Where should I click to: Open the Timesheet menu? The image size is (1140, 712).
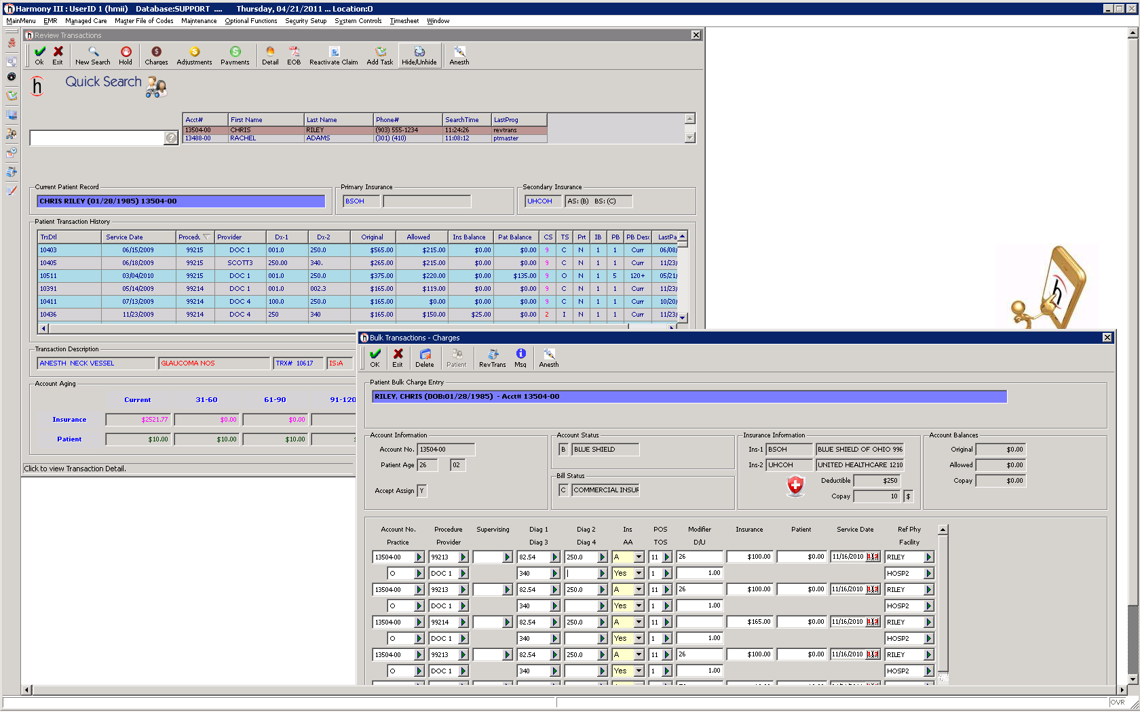click(404, 21)
